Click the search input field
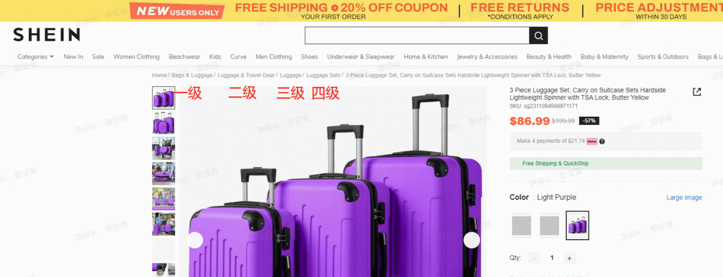This screenshot has height=277, width=723. 417,36
